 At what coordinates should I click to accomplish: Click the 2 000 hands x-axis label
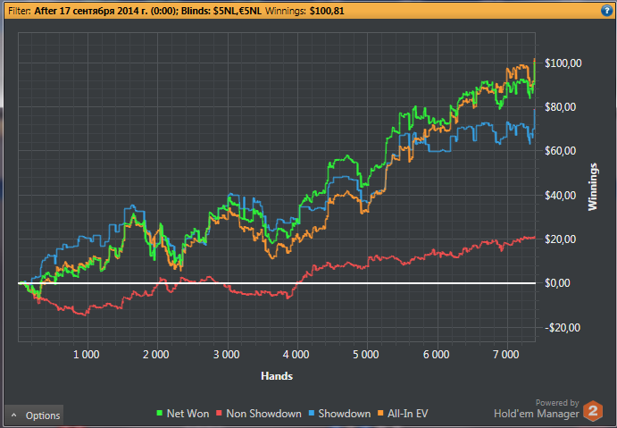pyautogui.click(x=156, y=355)
